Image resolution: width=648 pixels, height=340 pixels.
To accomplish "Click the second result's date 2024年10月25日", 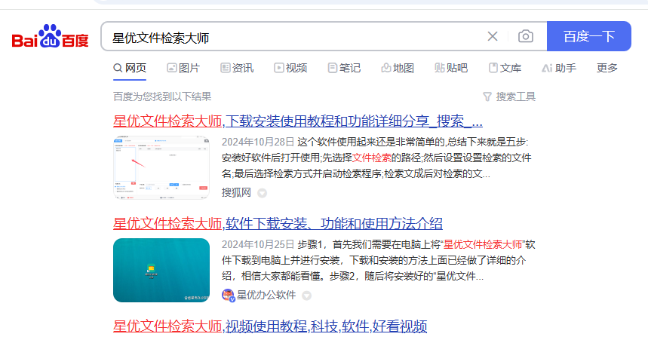I will [x=258, y=244].
